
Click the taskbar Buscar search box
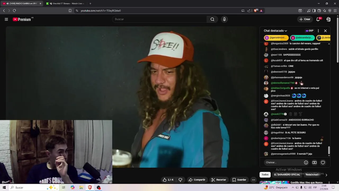click(x=34, y=188)
